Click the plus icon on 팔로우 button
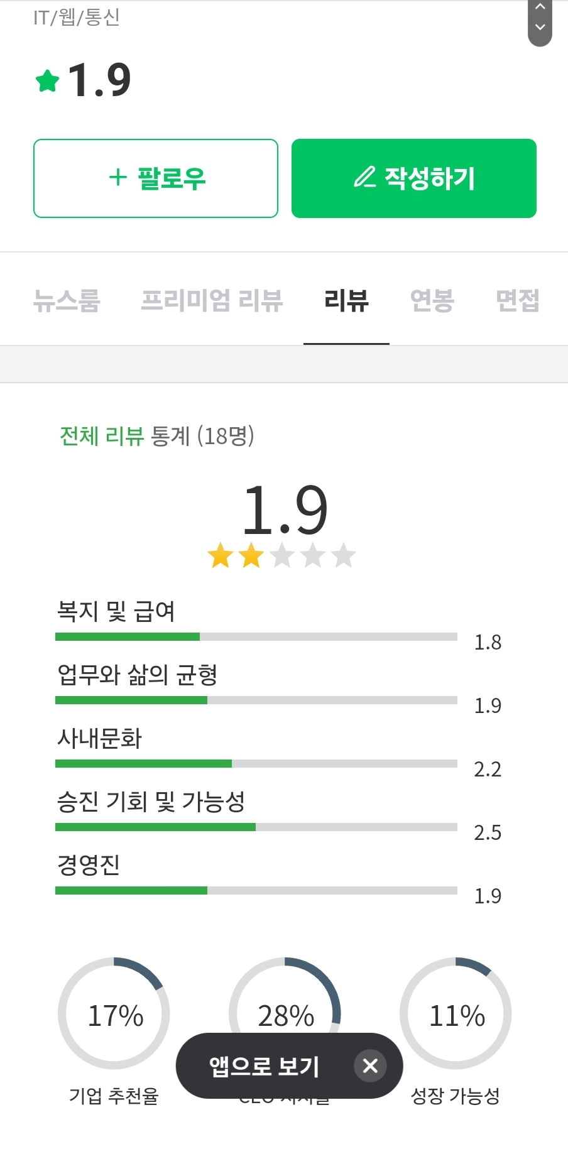 coord(117,178)
